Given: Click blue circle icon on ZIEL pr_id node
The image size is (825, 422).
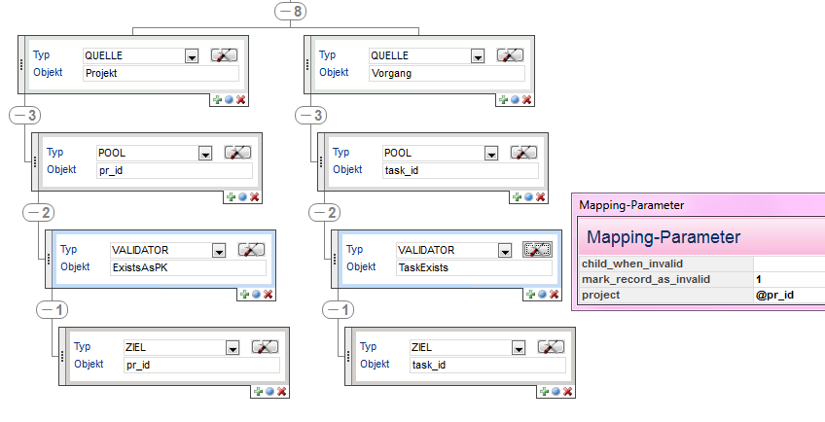Looking at the screenshot, I should [269, 392].
